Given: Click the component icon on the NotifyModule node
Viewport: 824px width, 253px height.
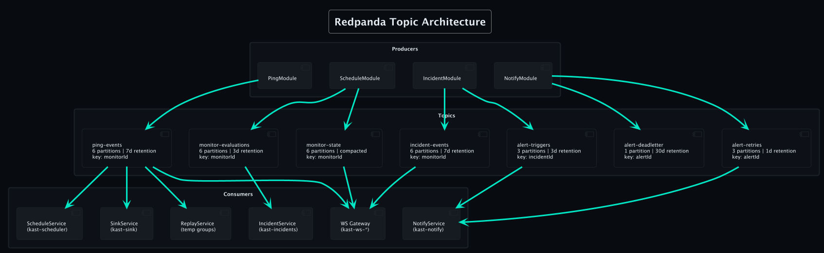Looking at the screenshot, I should click(x=545, y=67).
